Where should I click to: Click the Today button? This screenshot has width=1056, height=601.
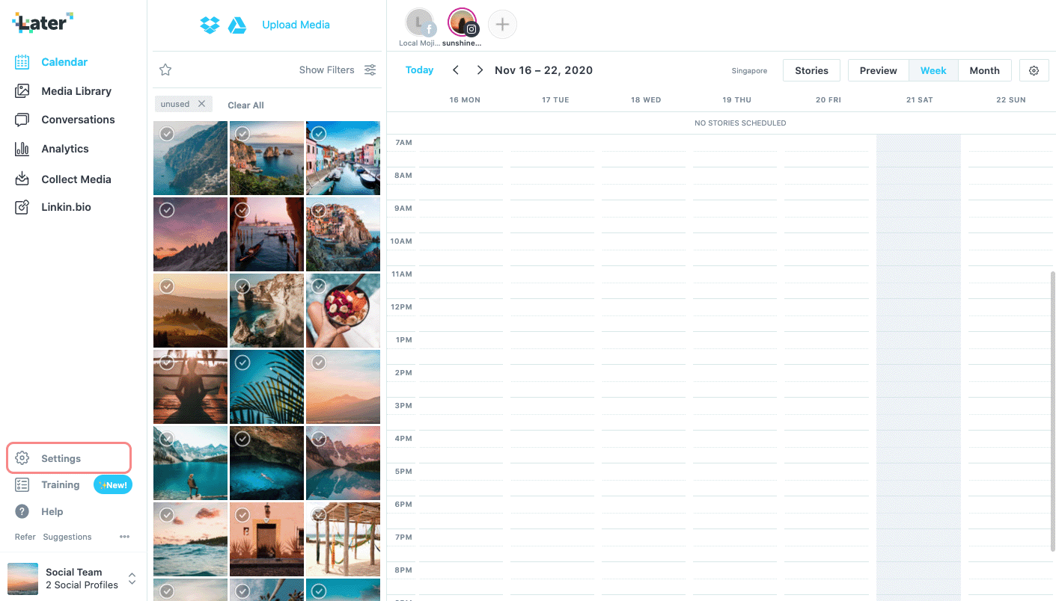pos(419,70)
